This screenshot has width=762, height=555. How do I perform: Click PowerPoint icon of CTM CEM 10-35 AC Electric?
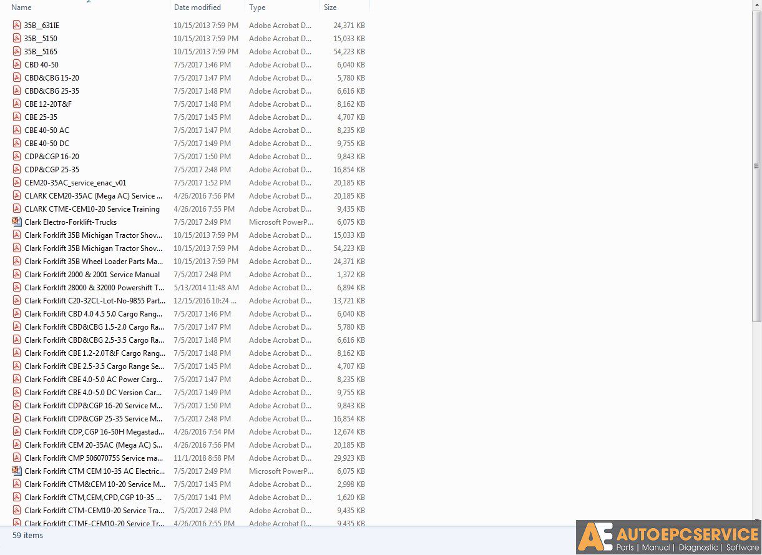pos(17,471)
